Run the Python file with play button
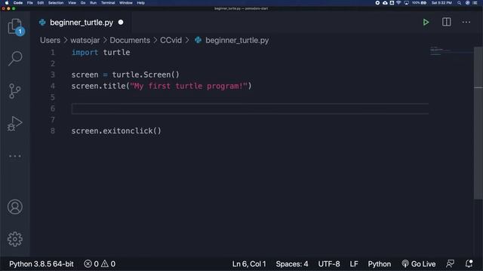The width and height of the screenshot is (483, 271). tap(426, 22)
